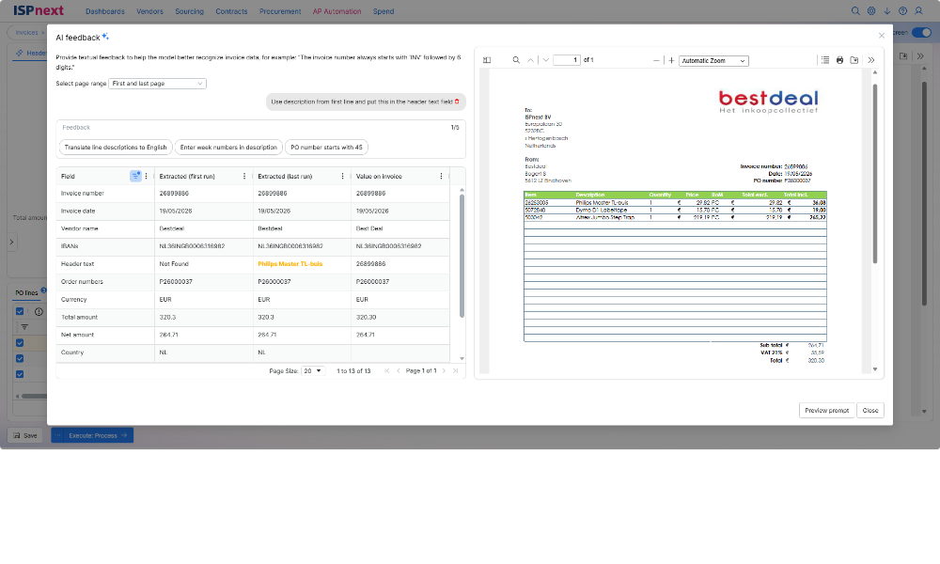940x564 pixels.
Task: Click the global search magnifier icon
Action: coord(855,10)
